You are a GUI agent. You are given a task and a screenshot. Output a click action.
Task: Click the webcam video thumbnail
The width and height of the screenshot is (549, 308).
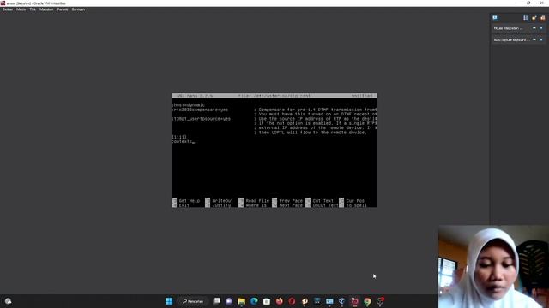(x=494, y=267)
